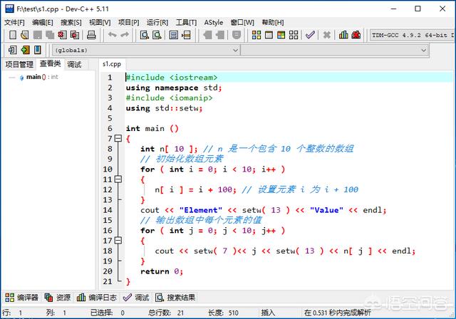Click the line 1 #include <iostream> code

[x=172, y=78]
